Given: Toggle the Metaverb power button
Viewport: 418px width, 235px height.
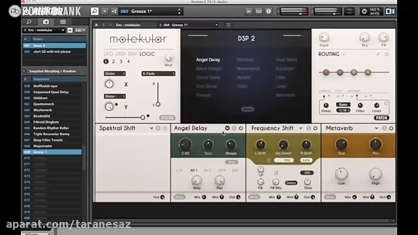Looking at the screenshot, I should [x=391, y=129].
